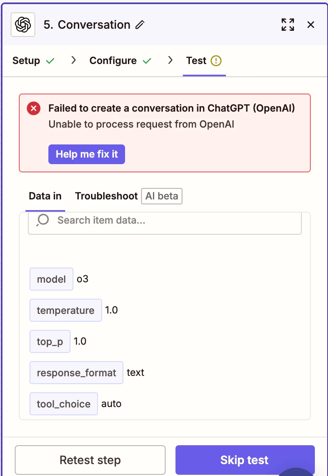
Task: Close the Conversation step panel
Action: (311, 25)
